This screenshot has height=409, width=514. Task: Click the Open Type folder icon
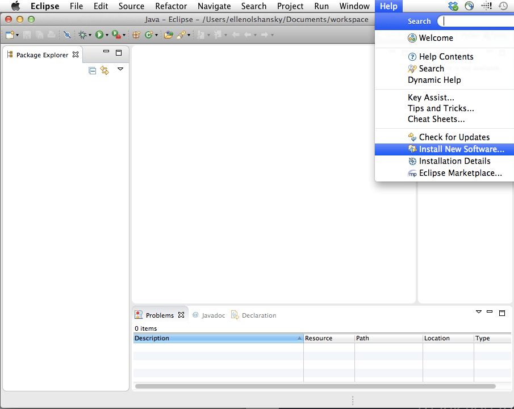169,35
